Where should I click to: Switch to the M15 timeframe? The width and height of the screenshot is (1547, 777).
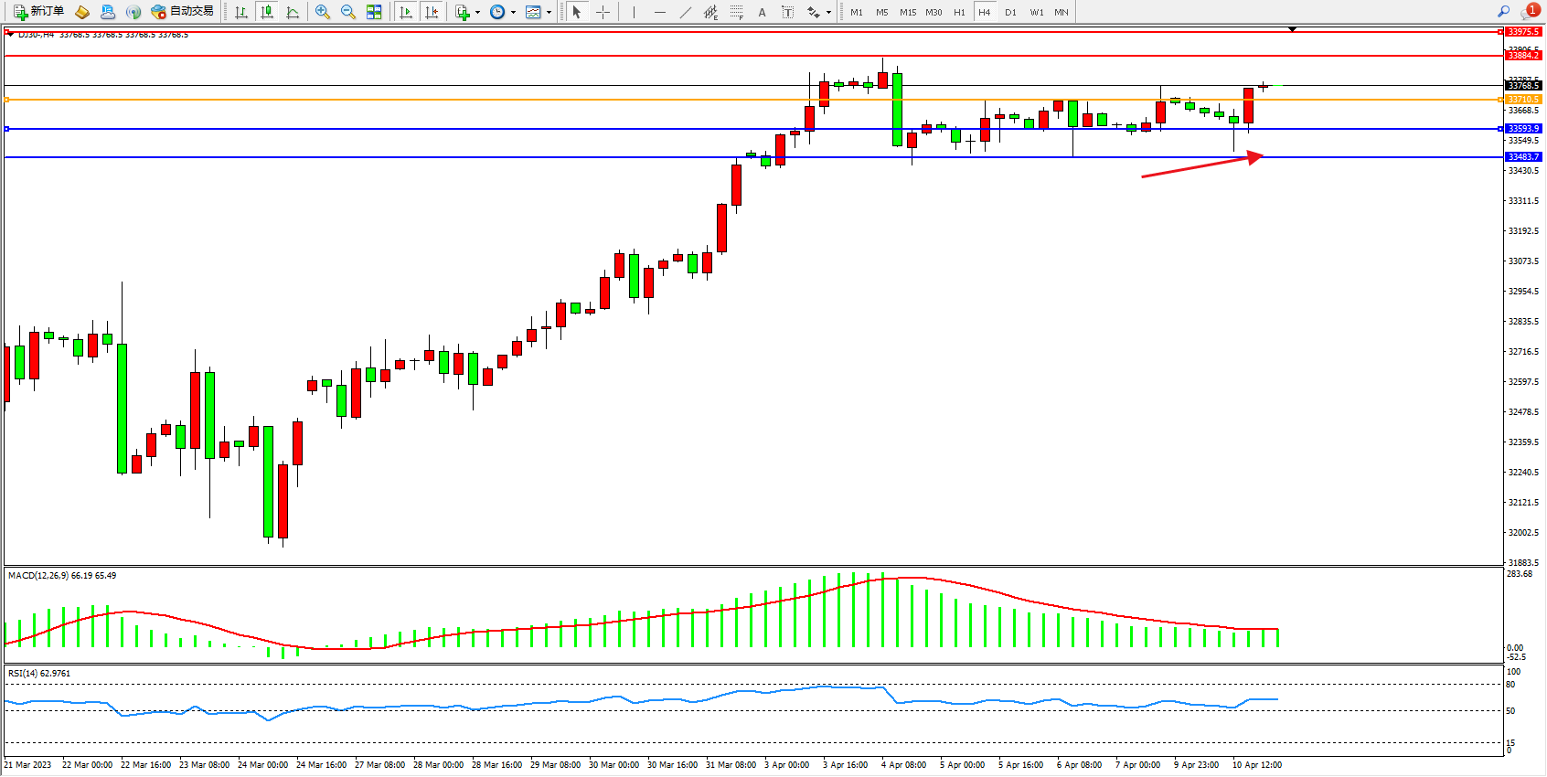click(907, 12)
